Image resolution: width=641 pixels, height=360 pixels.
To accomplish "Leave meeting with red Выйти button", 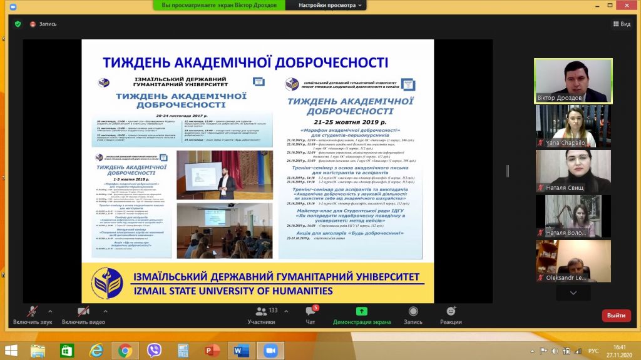I will point(616,316).
